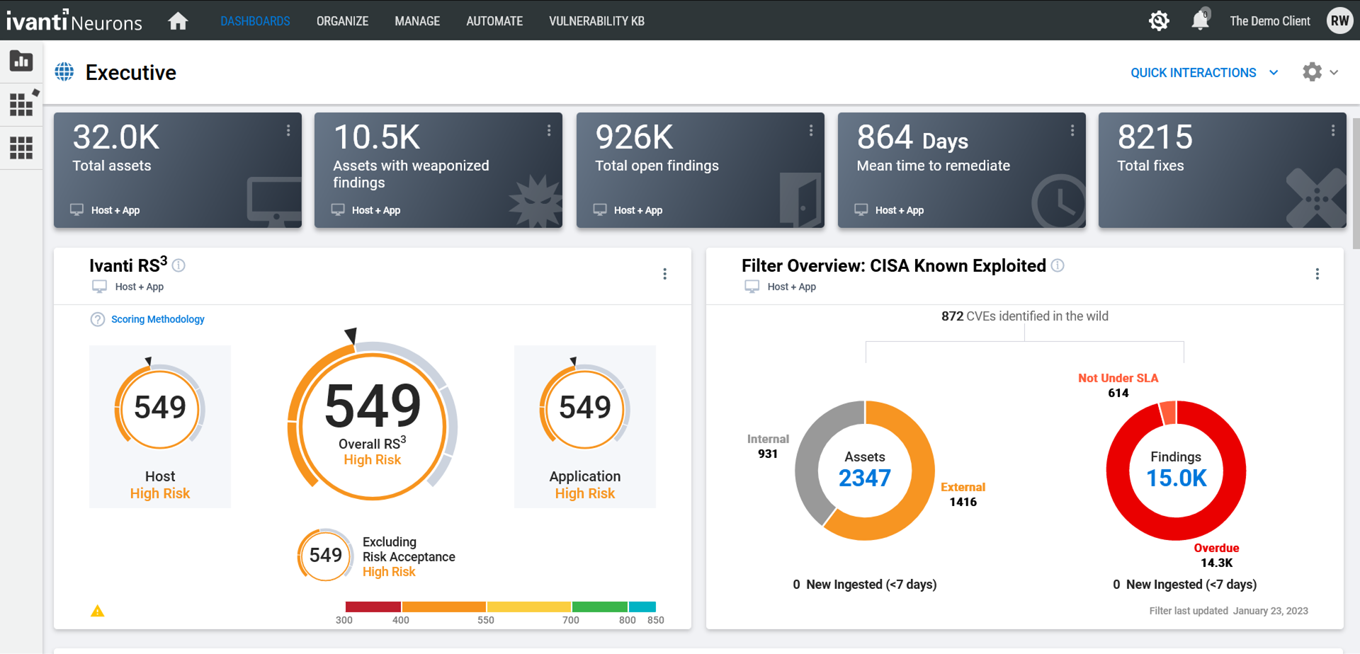Open options menu for CISA Known Exploited panel
This screenshot has height=654, width=1360.
tap(1317, 273)
